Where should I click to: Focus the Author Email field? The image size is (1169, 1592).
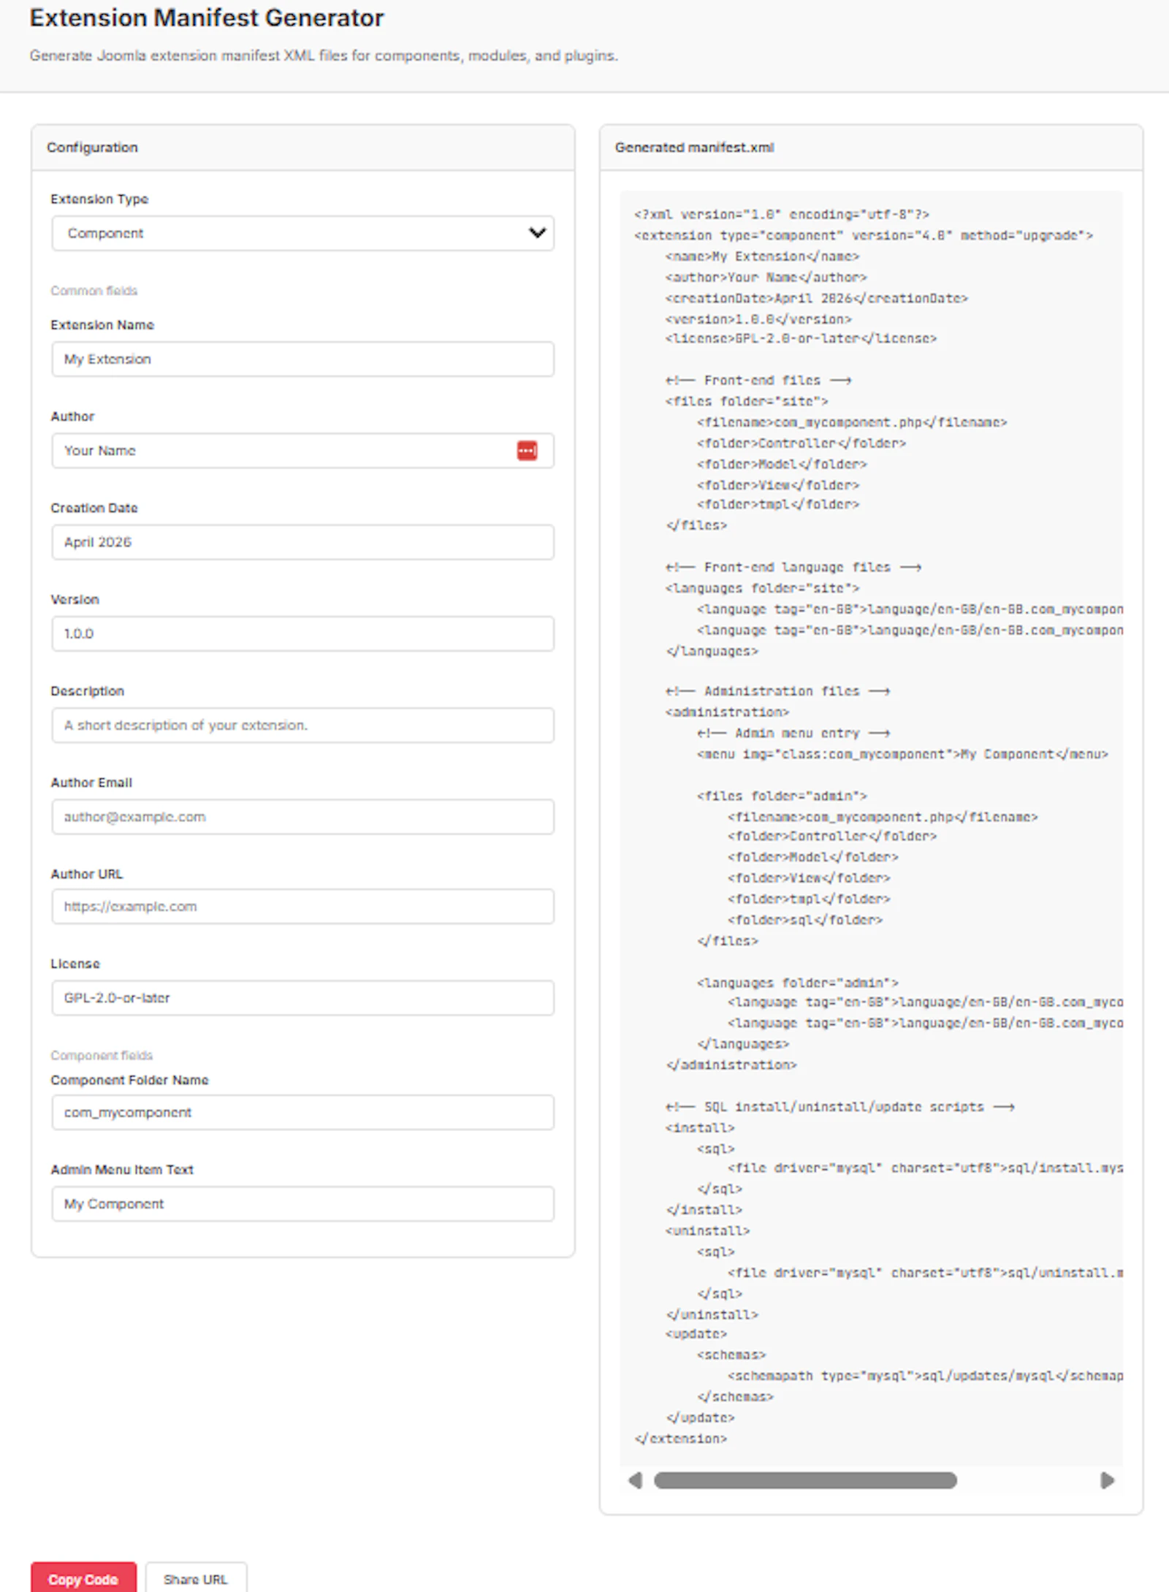click(302, 817)
